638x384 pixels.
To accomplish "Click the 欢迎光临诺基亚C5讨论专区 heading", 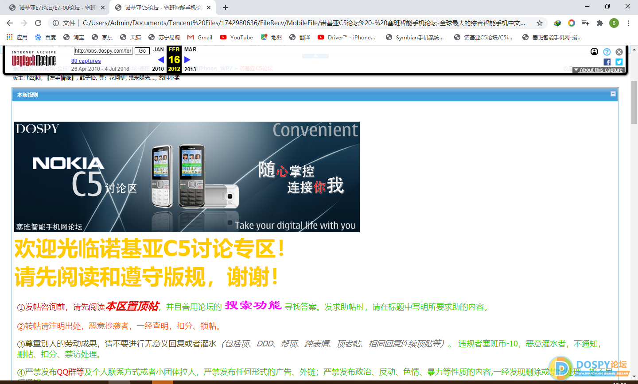I will click(x=150, y=249).
